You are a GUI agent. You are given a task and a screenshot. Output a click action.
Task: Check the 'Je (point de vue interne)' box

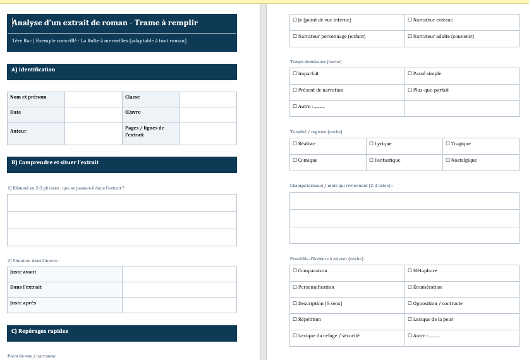[x=295, y=20]
